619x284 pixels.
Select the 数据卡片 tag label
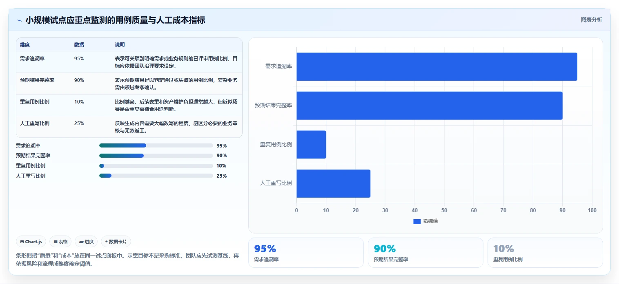[x=118, y=242]
